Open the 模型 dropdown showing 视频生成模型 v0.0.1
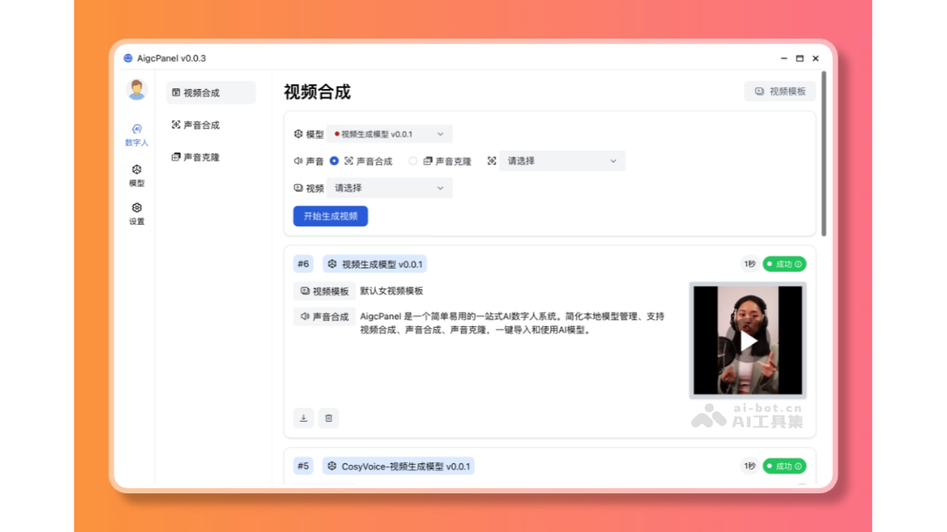Viewport: 947px width, 532px height. click(388, 133)
